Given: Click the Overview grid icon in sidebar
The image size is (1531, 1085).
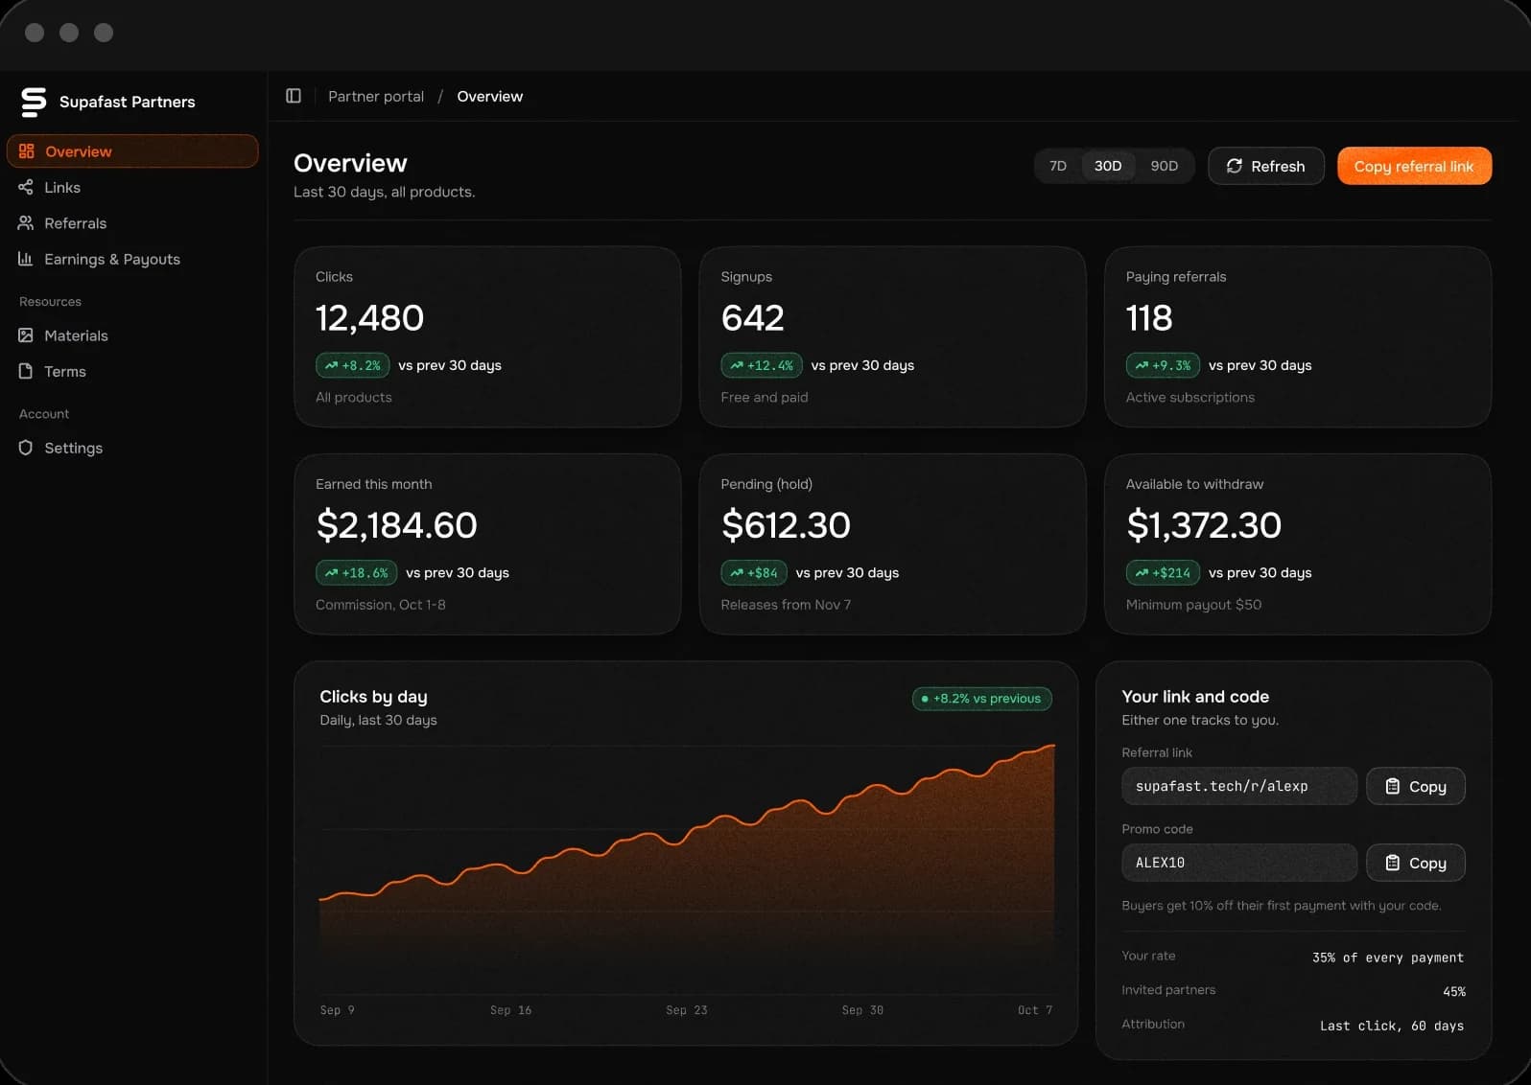Looking at the screenshot, I should click(27, 151).
